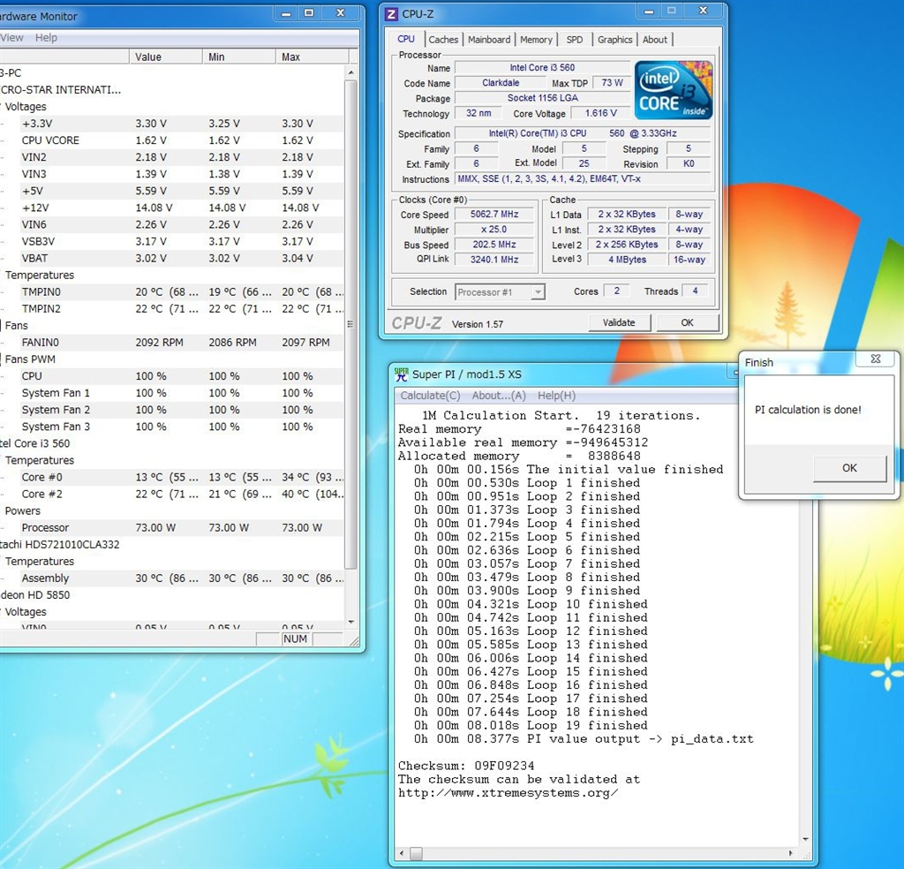Open the Mainboard tab in CPU-Z
Viewport: 904px width, 869px height.
(x=489, y=40)
